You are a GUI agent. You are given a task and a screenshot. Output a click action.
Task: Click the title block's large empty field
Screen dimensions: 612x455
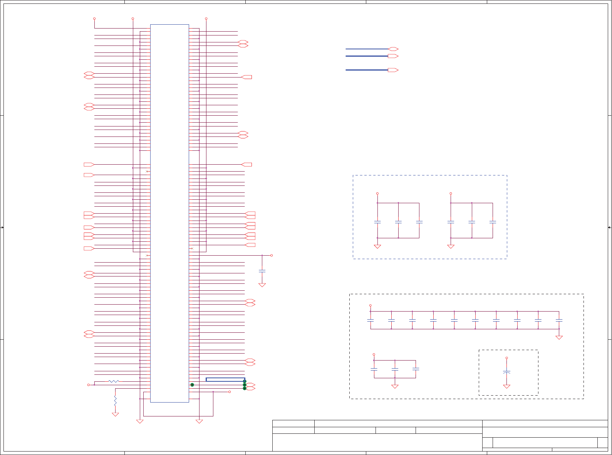377,442
